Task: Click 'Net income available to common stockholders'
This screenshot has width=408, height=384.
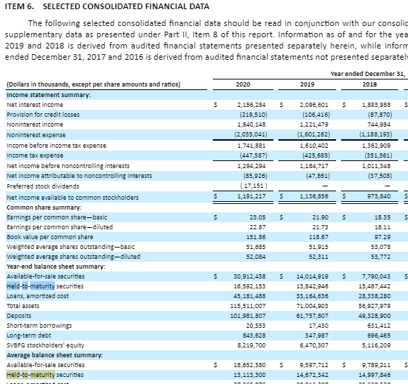Action: click(73, 198)
